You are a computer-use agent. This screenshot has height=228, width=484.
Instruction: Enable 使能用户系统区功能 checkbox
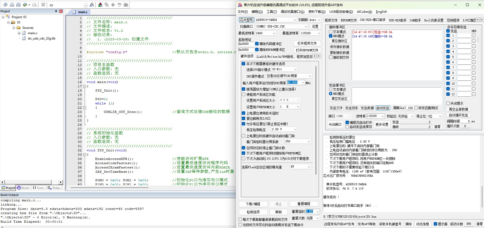244,95
